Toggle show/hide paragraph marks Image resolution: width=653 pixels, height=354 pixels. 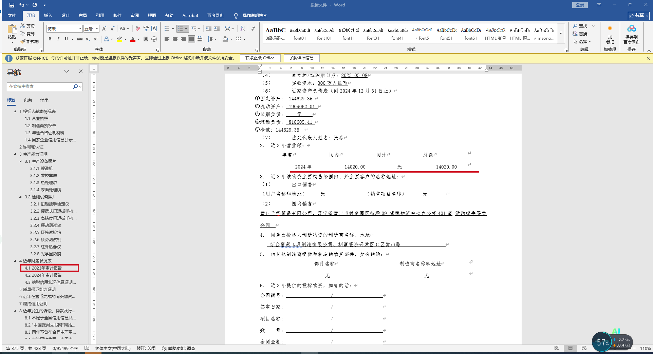click(x=253, y=29)
